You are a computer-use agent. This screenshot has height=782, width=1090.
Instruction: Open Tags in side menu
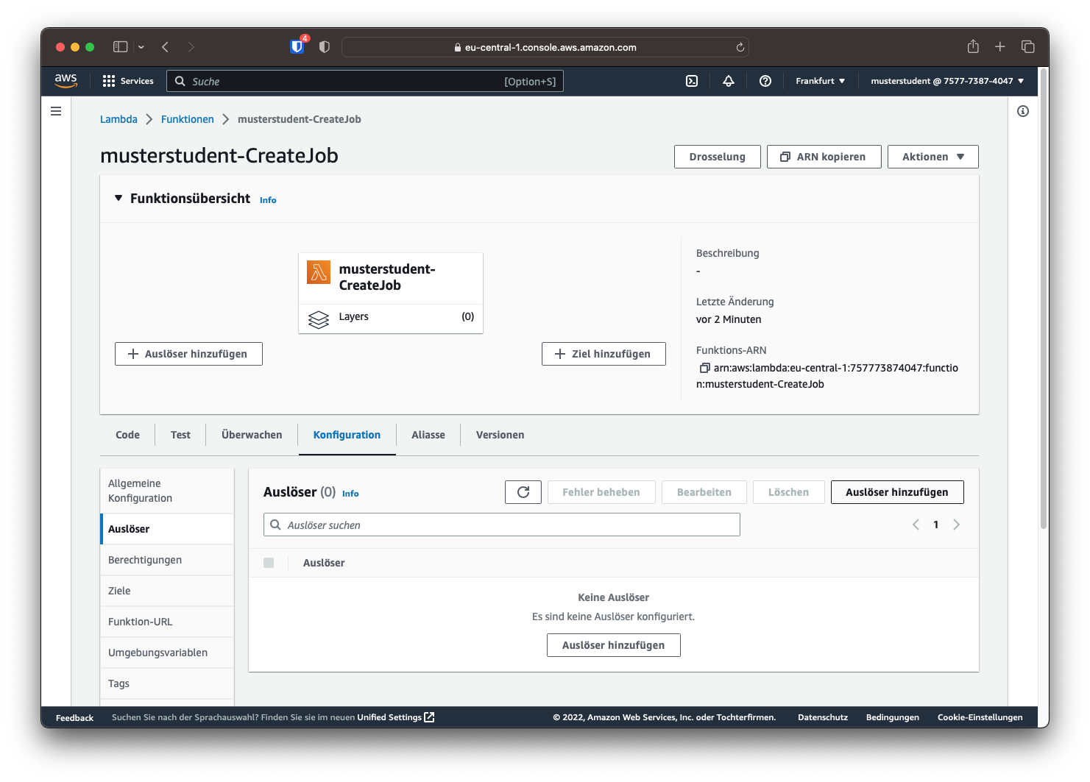[167, 683]
